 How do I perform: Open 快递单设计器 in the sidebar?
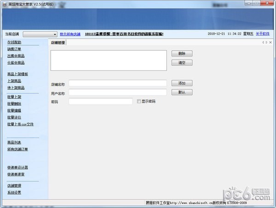point(17,168)
